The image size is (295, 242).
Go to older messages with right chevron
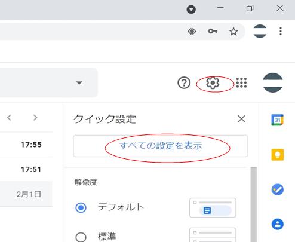click(35, 118)
